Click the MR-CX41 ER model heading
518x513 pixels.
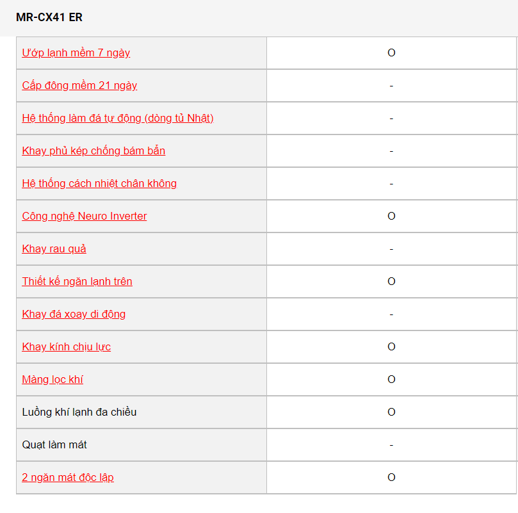[x=49, y=17]
